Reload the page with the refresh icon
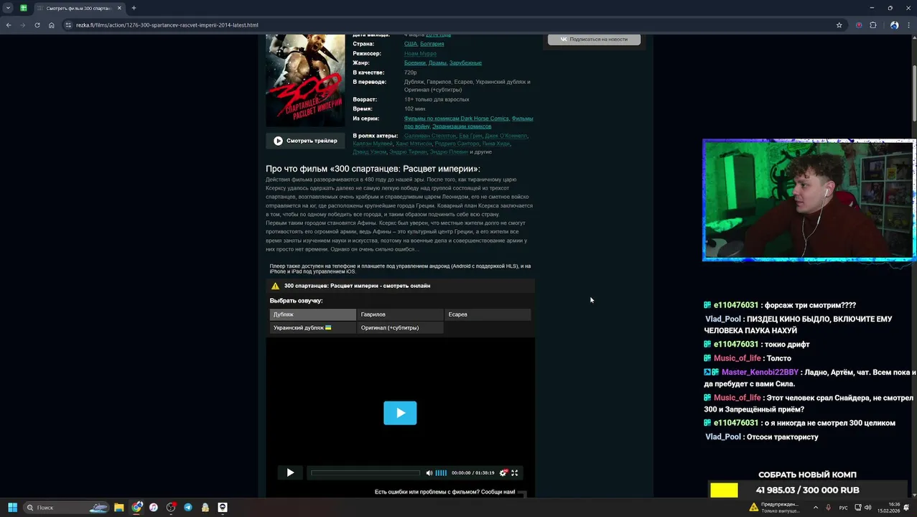 coord(37,25)
